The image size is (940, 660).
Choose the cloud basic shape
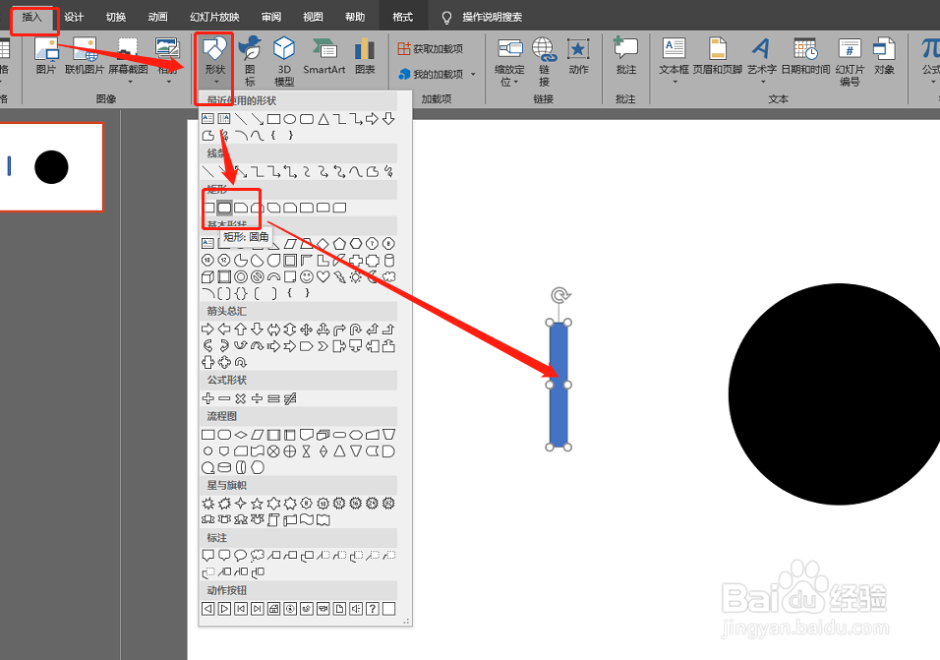coord(389,276)
